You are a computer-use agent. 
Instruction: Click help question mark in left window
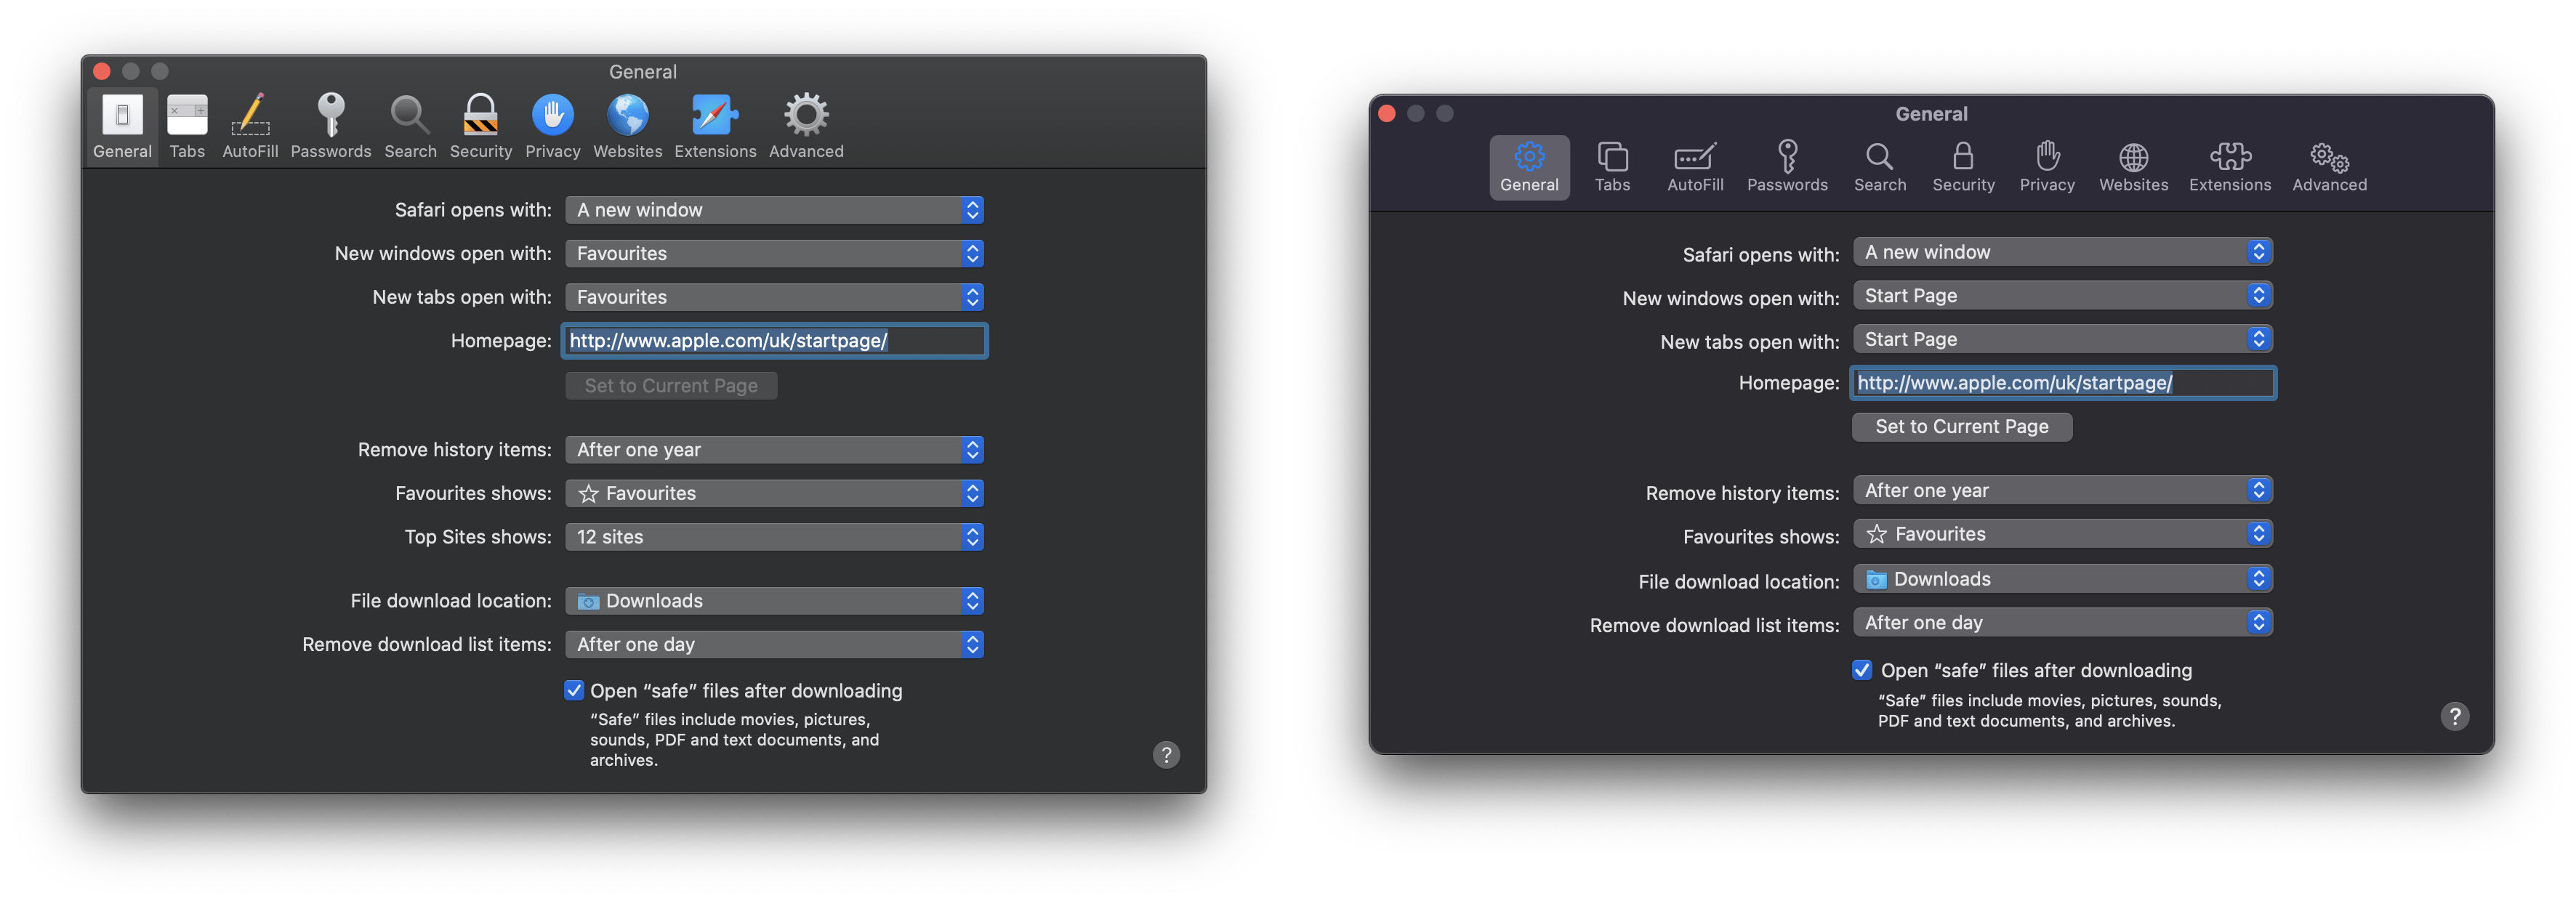tap(1166, 754)
